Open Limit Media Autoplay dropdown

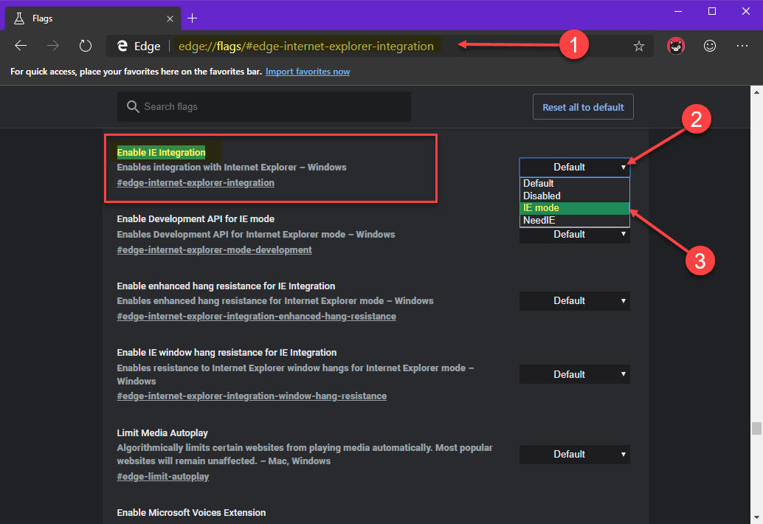(x=574, y=455)
